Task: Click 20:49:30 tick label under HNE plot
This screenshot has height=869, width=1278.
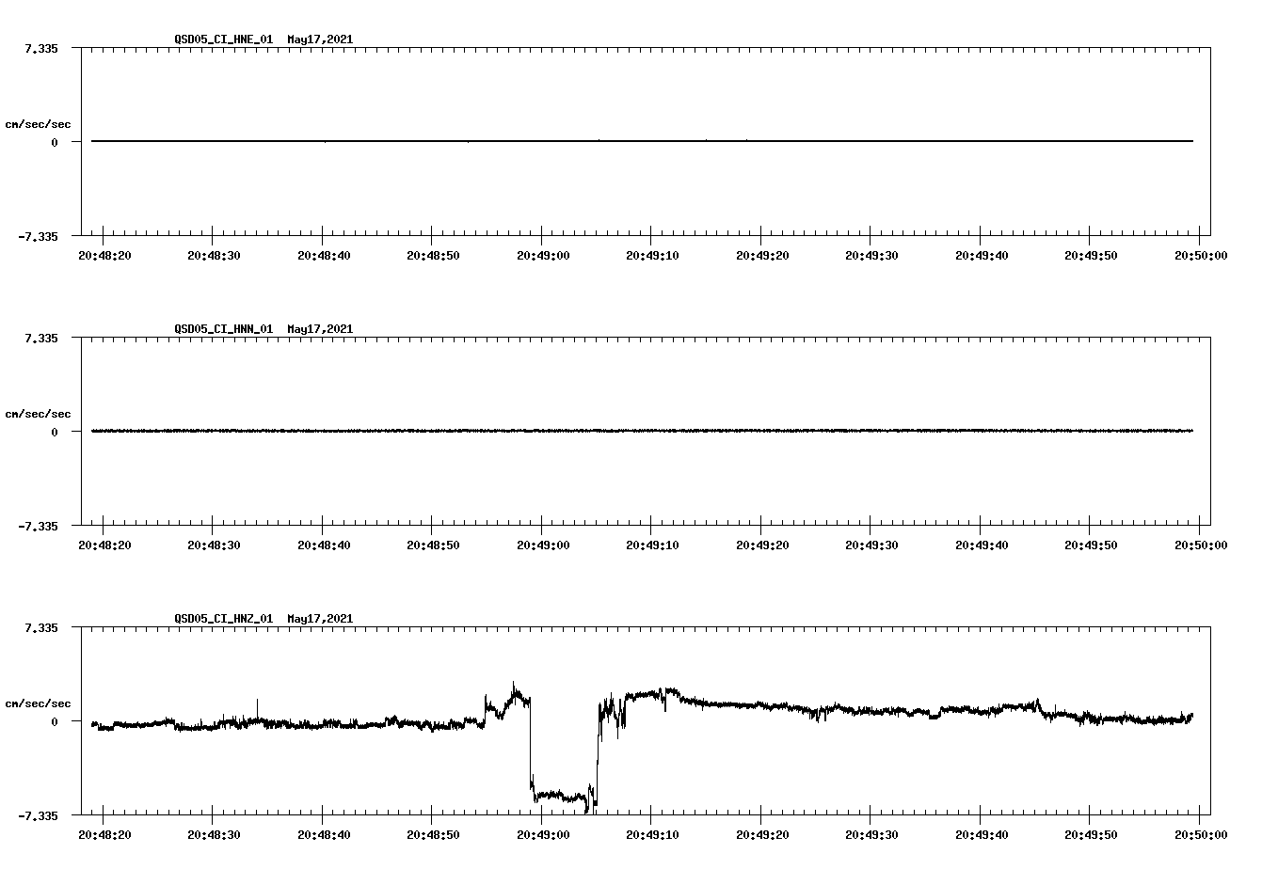Action: click(x=871, y=255)
